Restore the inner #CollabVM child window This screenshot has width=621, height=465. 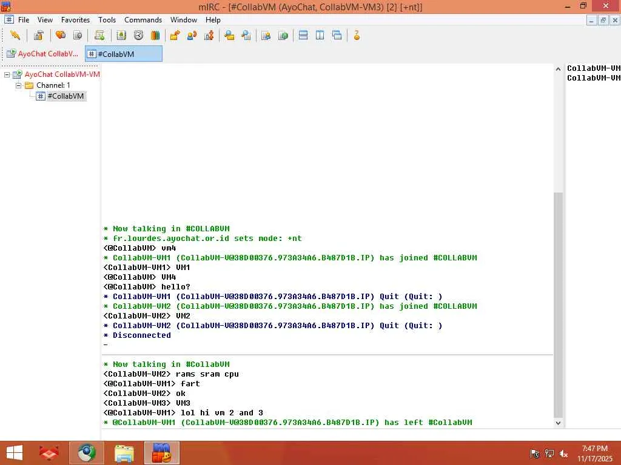point(603,20)
